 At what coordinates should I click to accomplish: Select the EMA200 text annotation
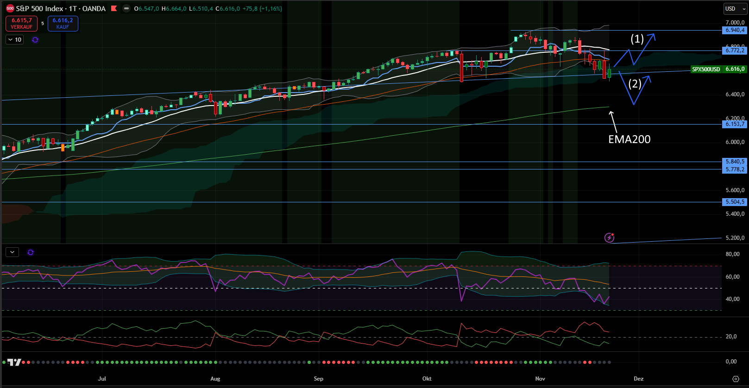(x=629, y=139)
